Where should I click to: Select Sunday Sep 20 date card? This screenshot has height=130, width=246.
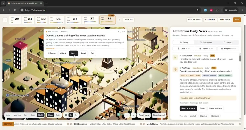coord(15,20)
